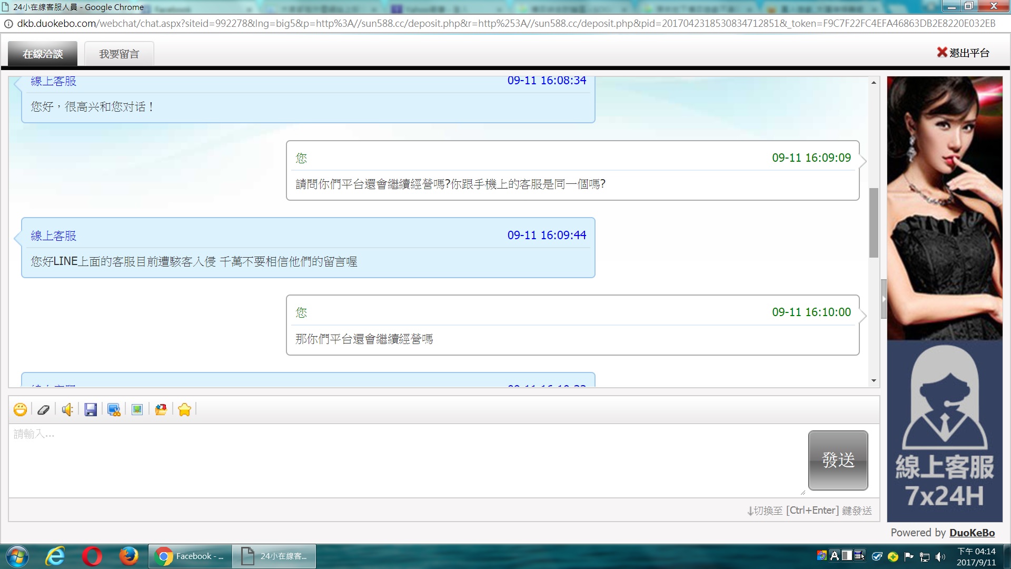Click the send file folder icon
The width and height of the screenshot is (1011, 569).
161,409
